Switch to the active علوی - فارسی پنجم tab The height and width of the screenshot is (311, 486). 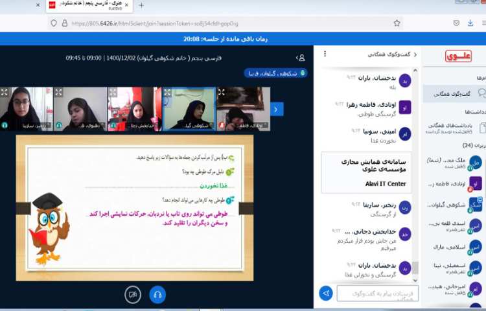tap(89, 6)
